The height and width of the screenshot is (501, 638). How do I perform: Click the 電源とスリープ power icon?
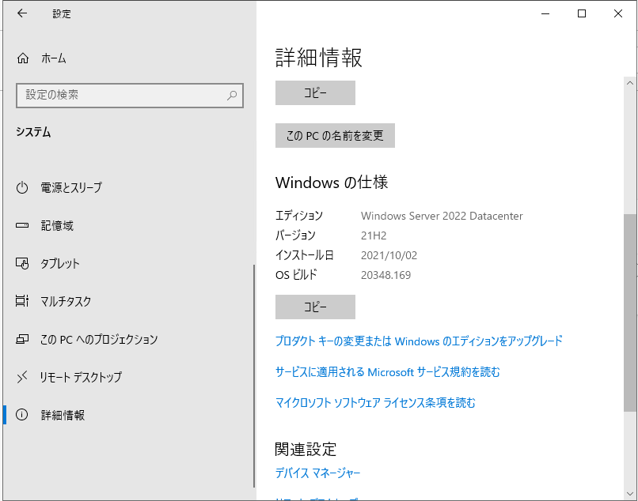22,188
